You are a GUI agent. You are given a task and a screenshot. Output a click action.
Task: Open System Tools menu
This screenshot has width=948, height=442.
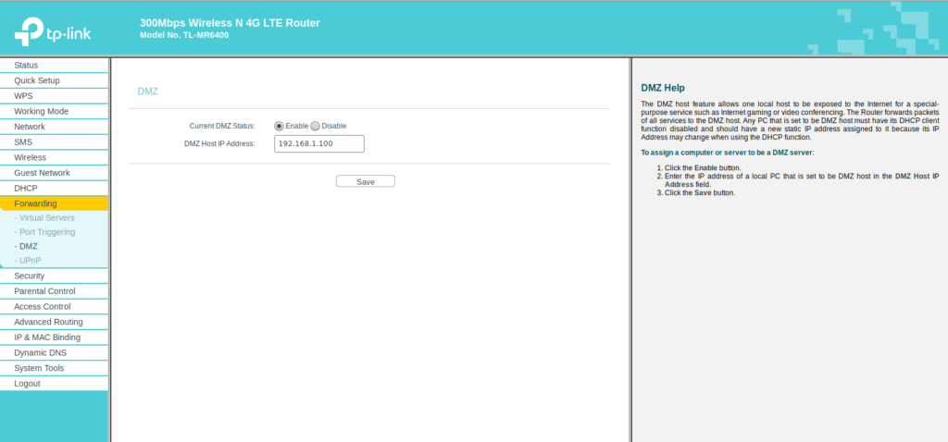[x=39, y=368]
